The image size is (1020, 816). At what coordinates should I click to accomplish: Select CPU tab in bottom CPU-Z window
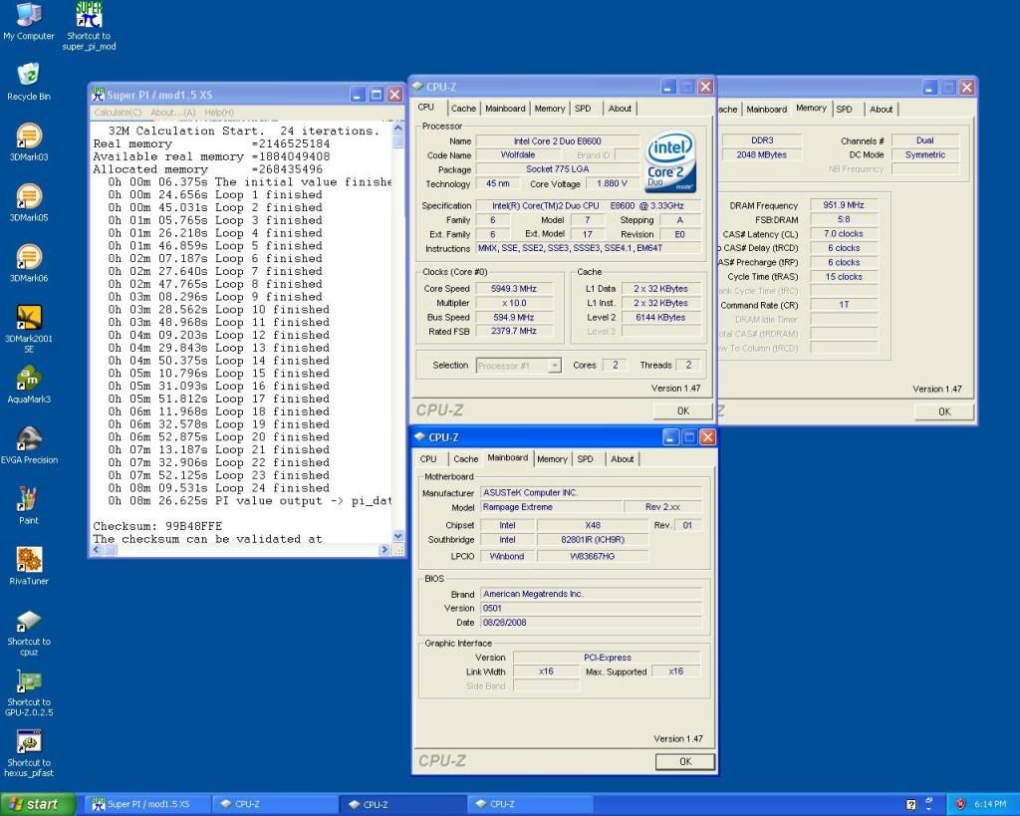[x=428, y=458]
